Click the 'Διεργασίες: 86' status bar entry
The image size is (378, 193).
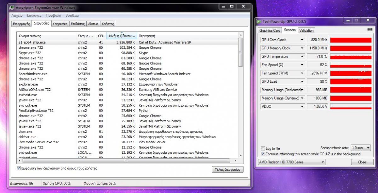click(x=21, y=183)
